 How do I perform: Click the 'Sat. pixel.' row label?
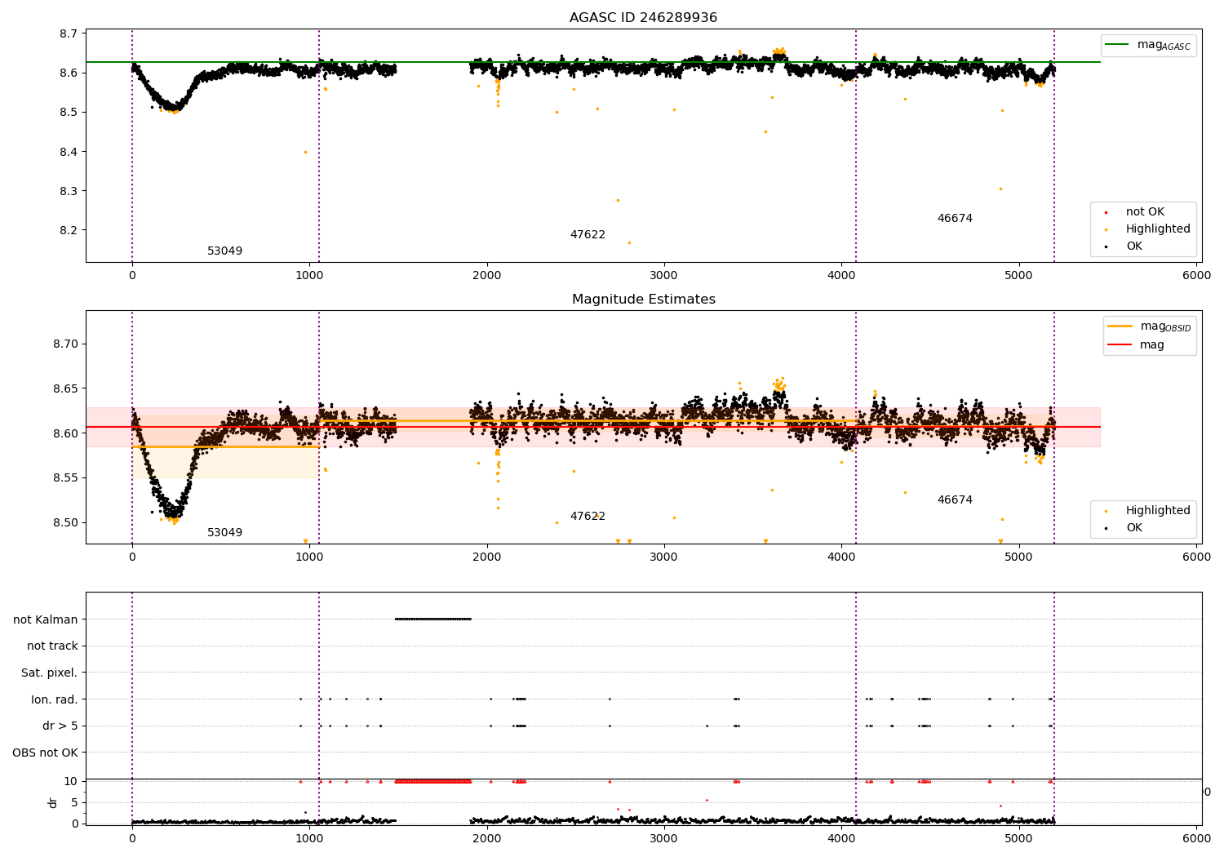point(49,673)
